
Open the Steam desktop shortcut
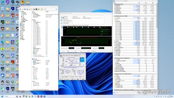click(2, 55)
